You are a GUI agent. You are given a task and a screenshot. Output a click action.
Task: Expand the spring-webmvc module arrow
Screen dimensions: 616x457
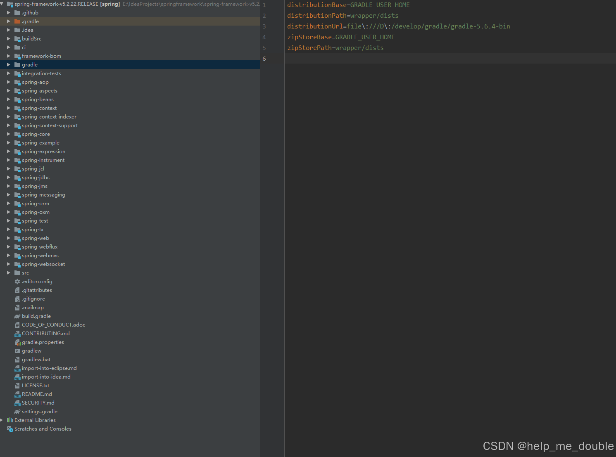8,256
